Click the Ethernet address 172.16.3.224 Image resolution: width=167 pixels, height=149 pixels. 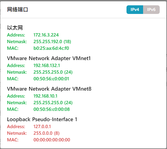(46, 35)
